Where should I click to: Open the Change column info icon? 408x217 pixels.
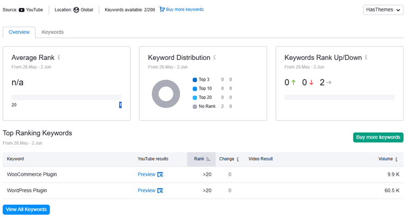(x=238, y=159)
